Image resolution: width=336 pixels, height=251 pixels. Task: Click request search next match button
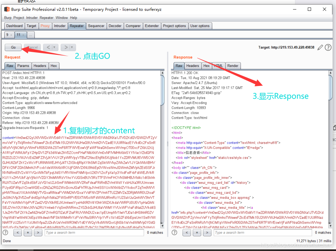pyautogui.click(x=38, y=233)
